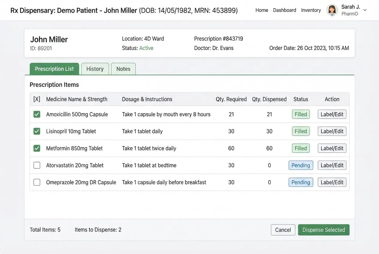Cancel the dispensing action
Viewport: 379px width, 254px height.
point(283,230)
